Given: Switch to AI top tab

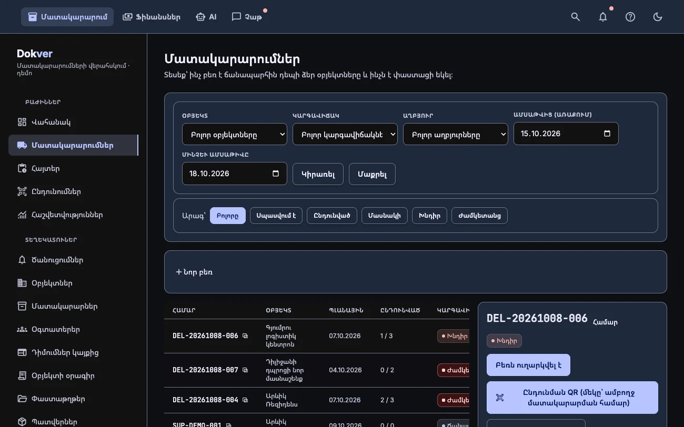Looking at the screenshot, I should click(206, 17).
